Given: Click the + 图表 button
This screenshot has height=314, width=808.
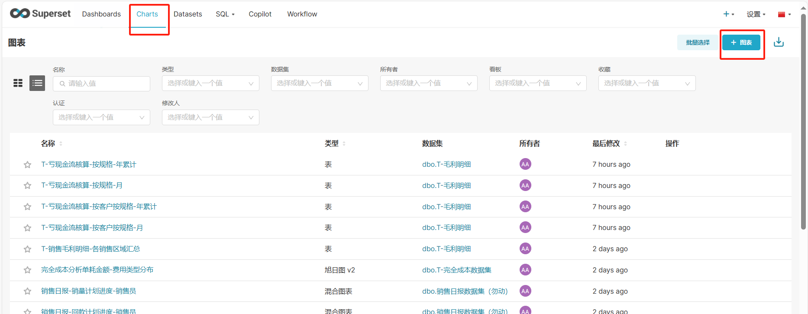Looking at the screenshot, I should click(741, 42).
